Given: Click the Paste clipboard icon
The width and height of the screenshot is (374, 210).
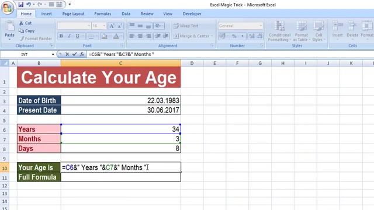Looking at the screenshot, I should pos(9,26).
